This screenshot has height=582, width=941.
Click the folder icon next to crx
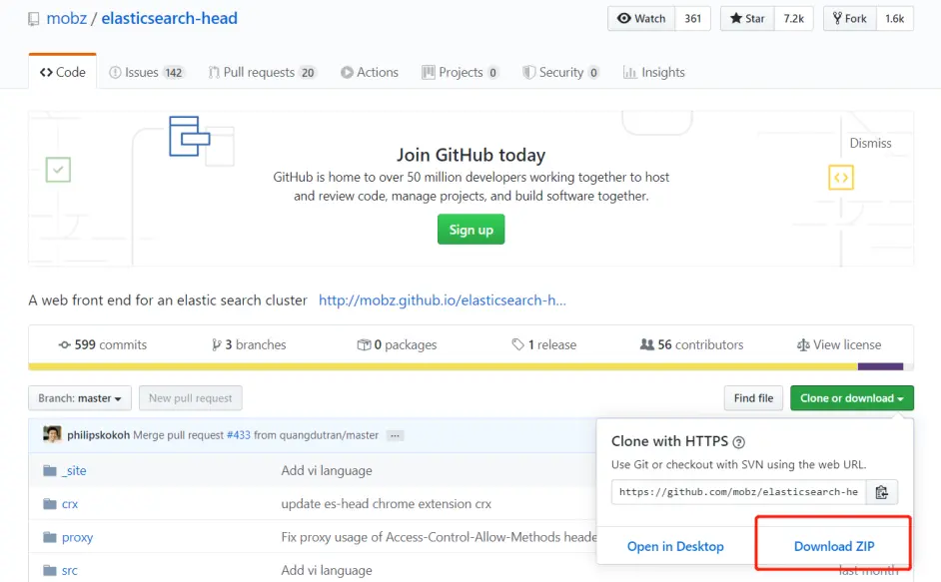pos(50,504)
